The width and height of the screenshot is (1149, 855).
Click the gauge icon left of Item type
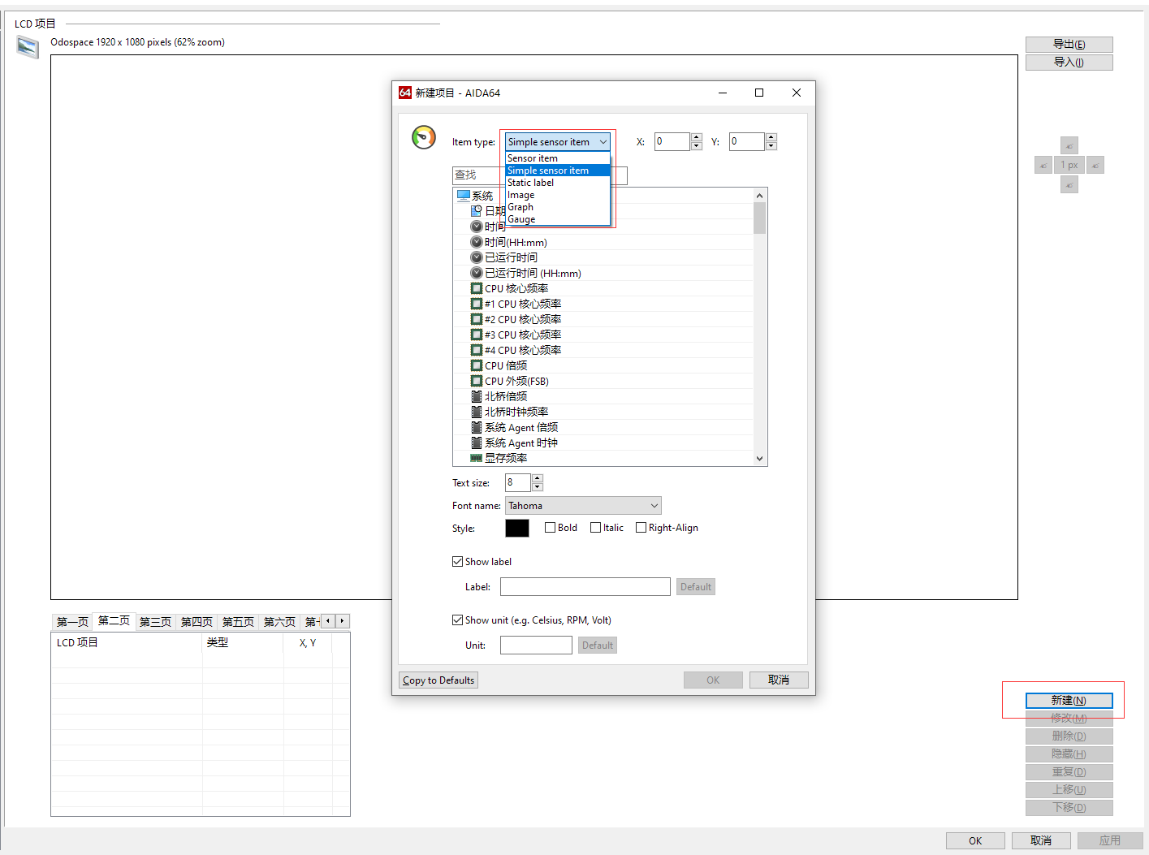tap(424, 137)
